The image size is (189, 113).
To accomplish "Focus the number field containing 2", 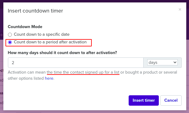I will tap(76, 63).
